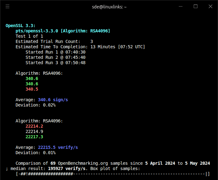Click the first green 340.6 result
Viewport: 218px width, 180px height.
pos(32,79)
